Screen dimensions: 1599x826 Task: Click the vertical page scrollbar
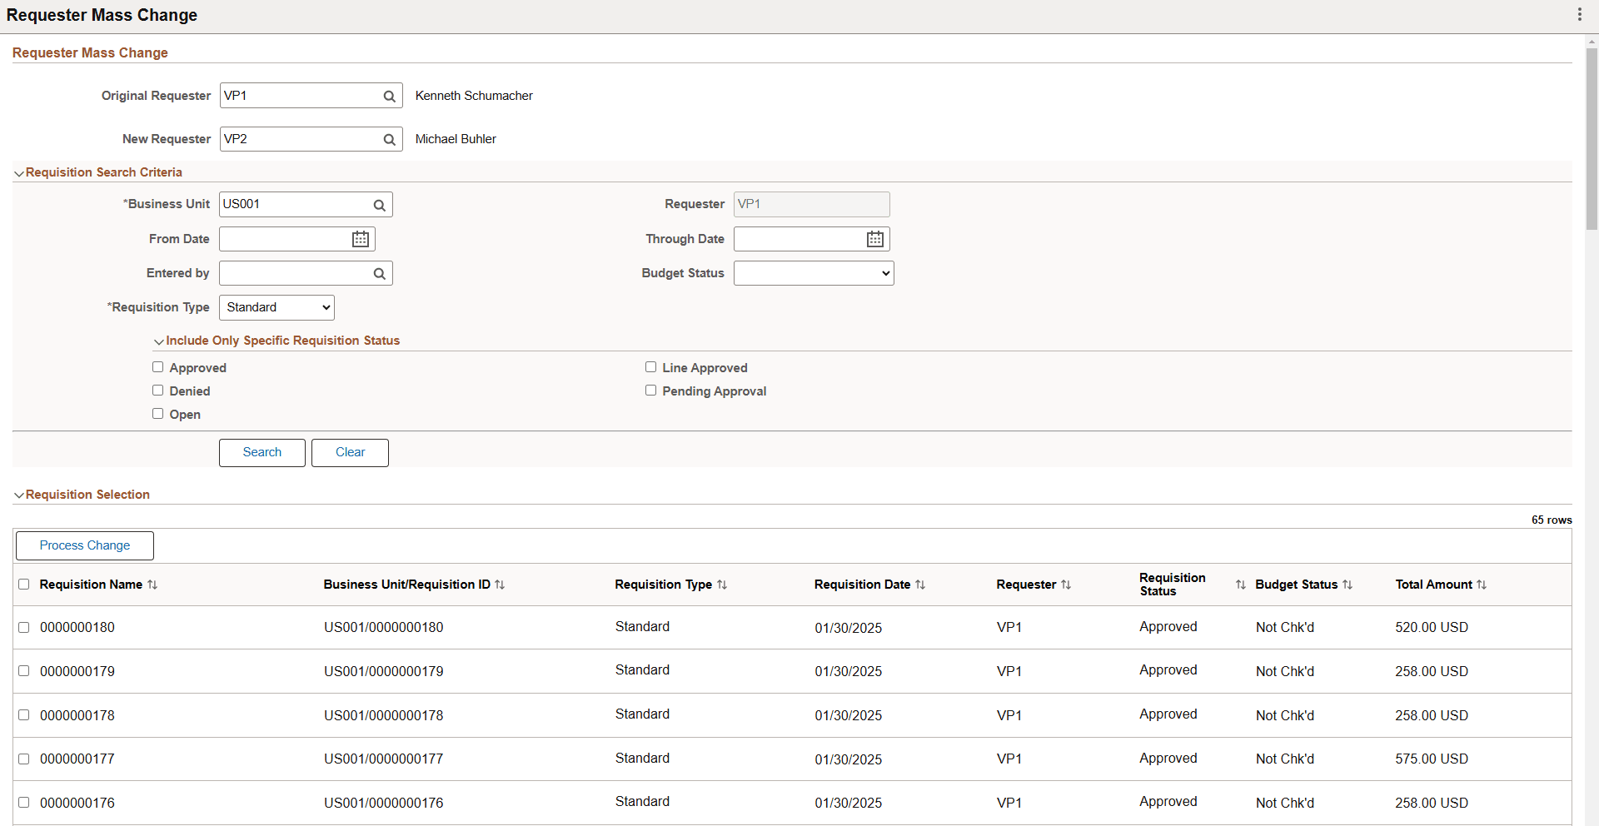1592,137
